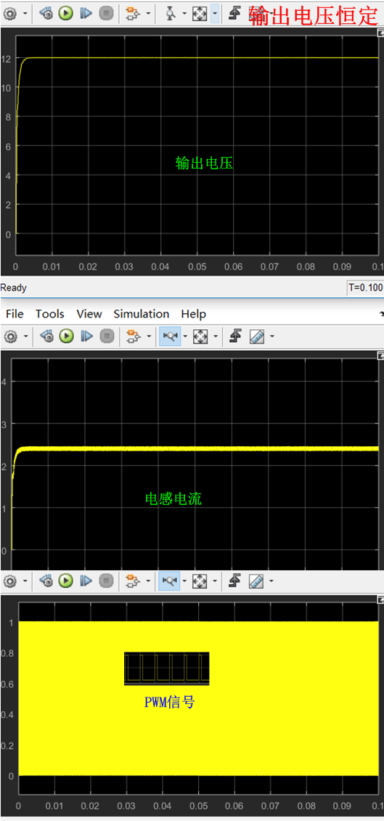Click the T=0.100 status bar entry
Screen dimensions: 384x821
[x=365, y=288]
